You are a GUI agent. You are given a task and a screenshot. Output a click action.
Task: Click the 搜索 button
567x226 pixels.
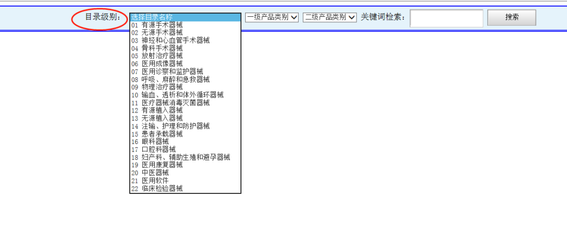512,17
